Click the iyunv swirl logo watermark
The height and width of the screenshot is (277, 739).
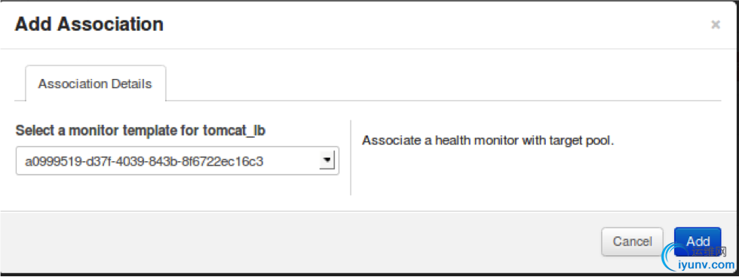670,257
